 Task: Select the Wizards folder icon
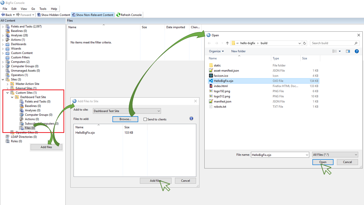click(x=8, y=48)
